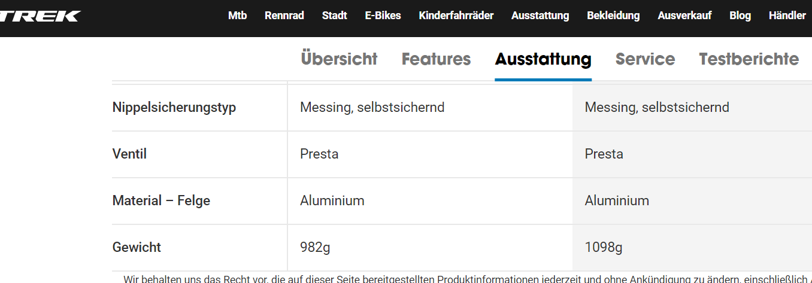
Task: Open the Ausverkauf sale menu
Action: pyautogui.click(x=684, y=16)
